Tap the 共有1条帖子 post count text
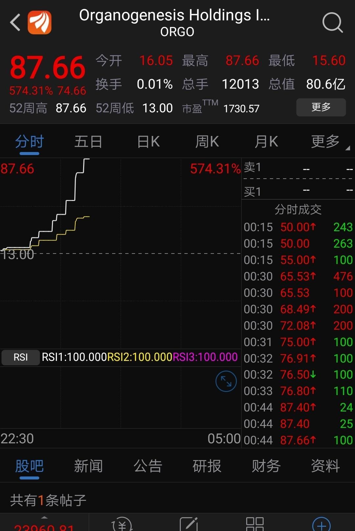Image resolution: width=355 pixels, height=531 pixels. (x=48, y=500)
